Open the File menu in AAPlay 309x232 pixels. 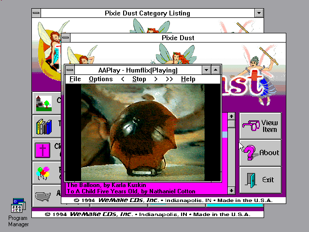click(x=75, y=79)
